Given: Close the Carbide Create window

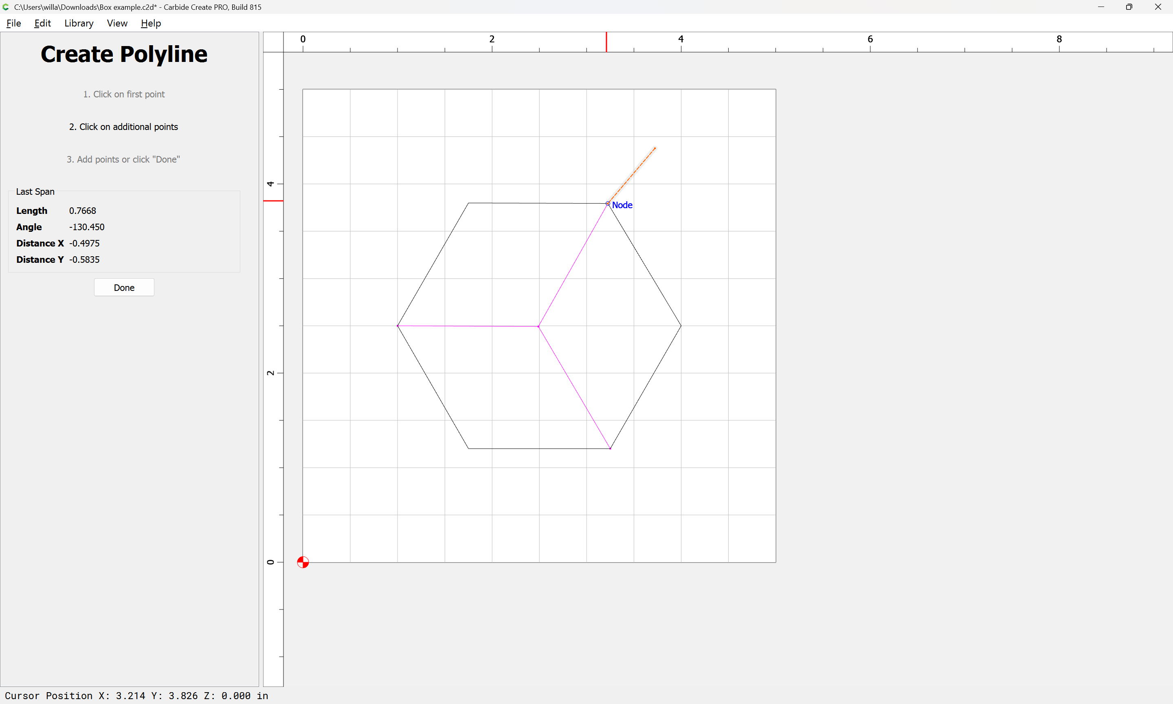Looking at the screenshot, I should point(1158,7).
